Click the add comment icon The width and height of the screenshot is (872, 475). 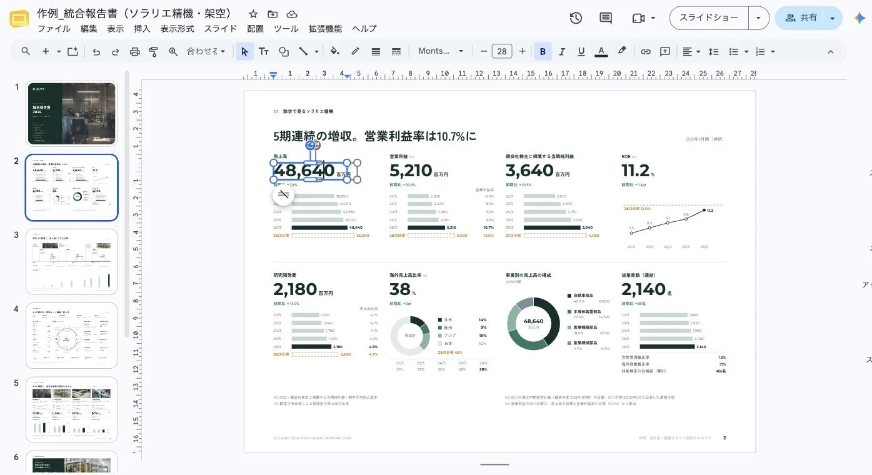click(665, 51)
